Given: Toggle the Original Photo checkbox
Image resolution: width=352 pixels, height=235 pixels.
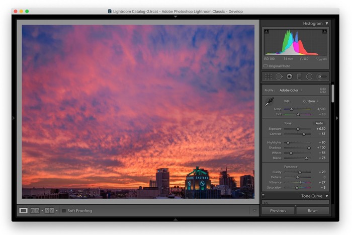Looking at the screenshot, I should (266, 66).
